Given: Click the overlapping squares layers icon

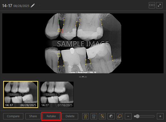Looking at the screenshot, I should pos(120,116).
